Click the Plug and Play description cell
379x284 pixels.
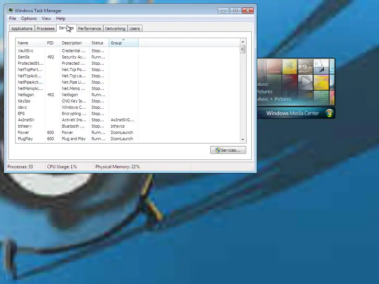pos(74,139)
